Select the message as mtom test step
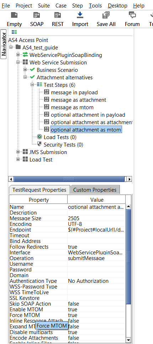Screen dimensions: 153x344 point(72,107)
